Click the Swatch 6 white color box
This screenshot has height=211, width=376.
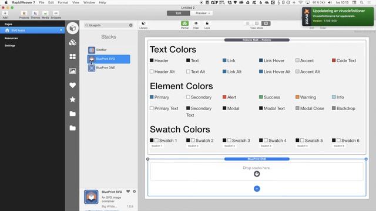tap(338, 140)
